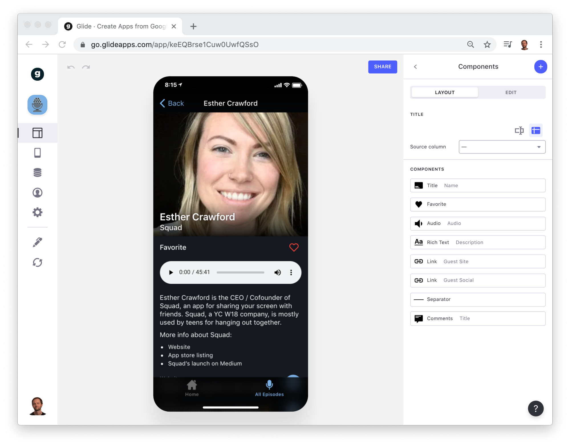This screenshot has width=570, height=447.
Task: Open the help question mark button
Action: click(x=535, y=409)
